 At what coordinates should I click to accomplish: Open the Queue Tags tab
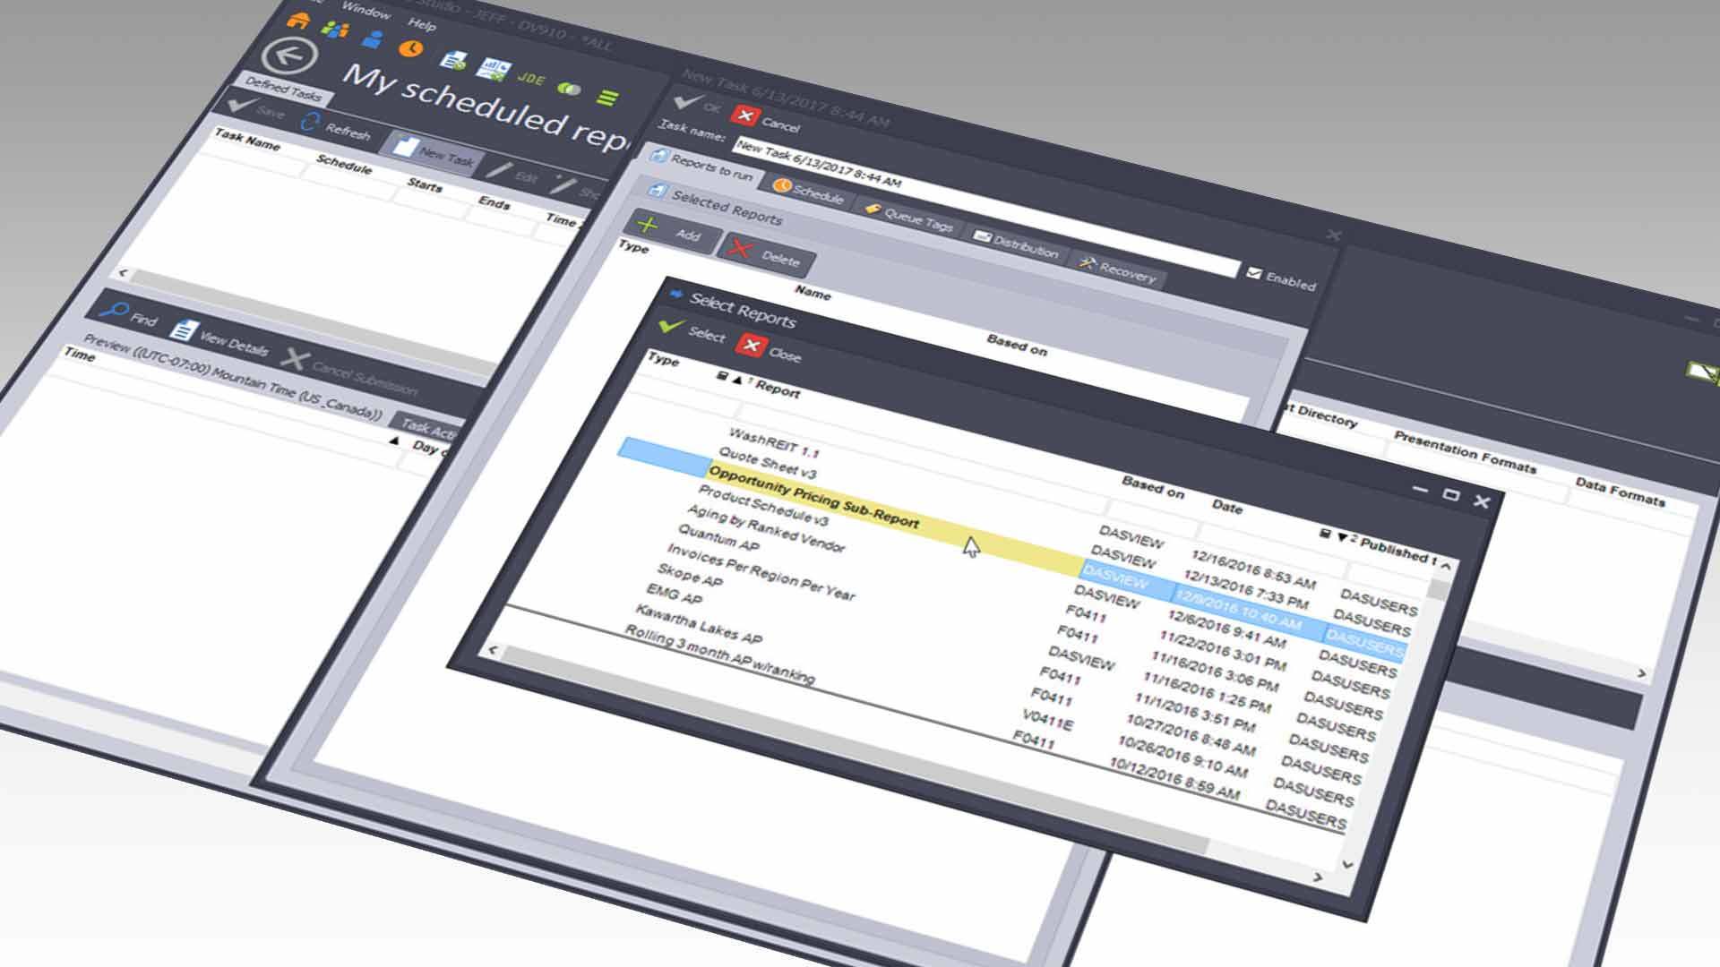pos(907,217)
